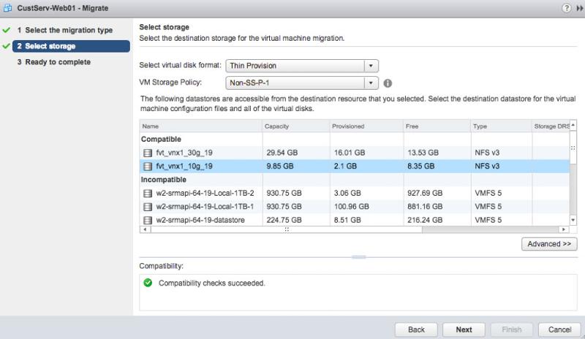The width and height of the screenshot is (585, 339).
Task: Select the w2-srmapi-64-19-datastore row
Action: click(355, 220)
